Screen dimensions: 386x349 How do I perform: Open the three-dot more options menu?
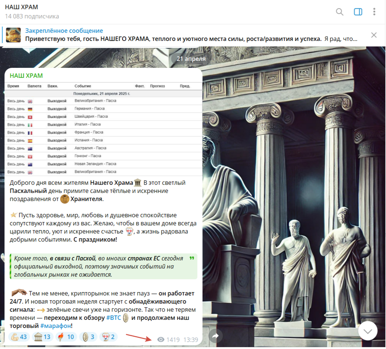click(374, 11)
